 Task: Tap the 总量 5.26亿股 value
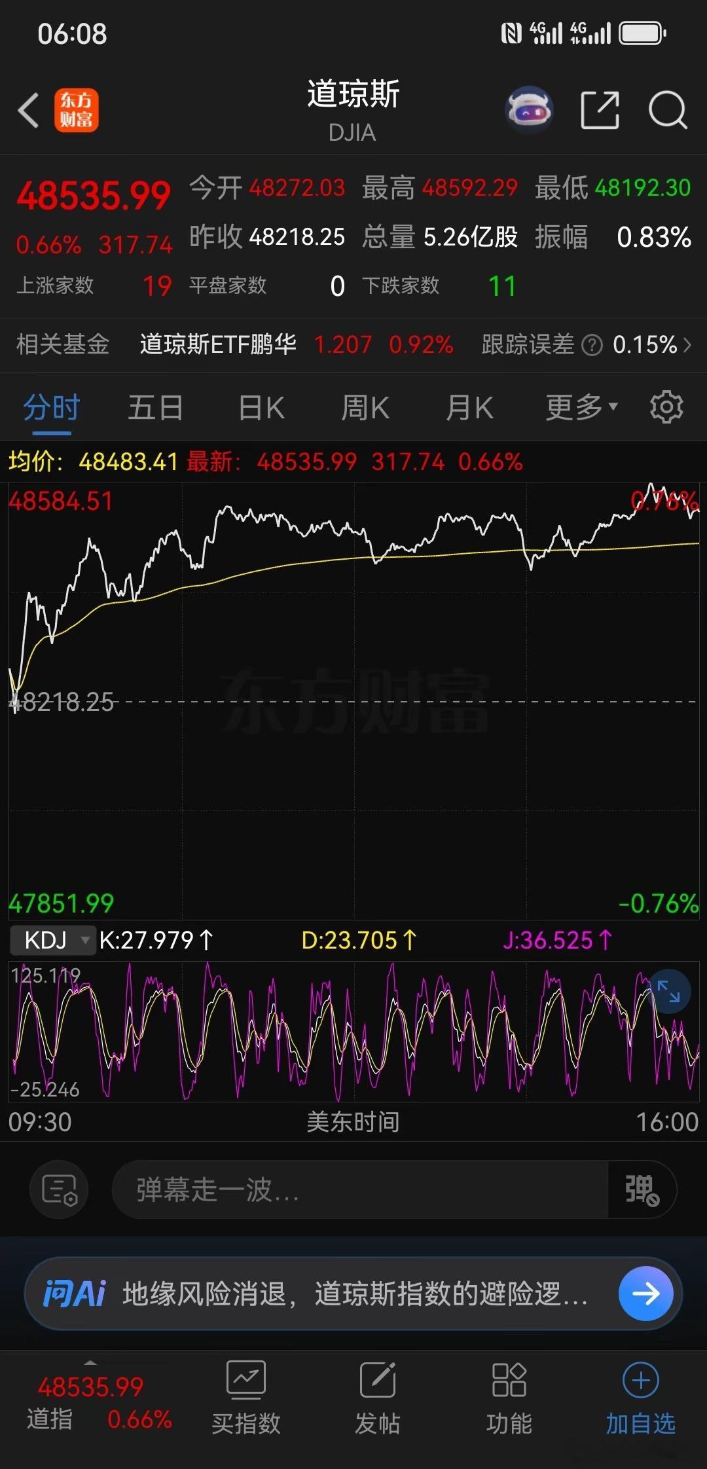pos(470,237)
